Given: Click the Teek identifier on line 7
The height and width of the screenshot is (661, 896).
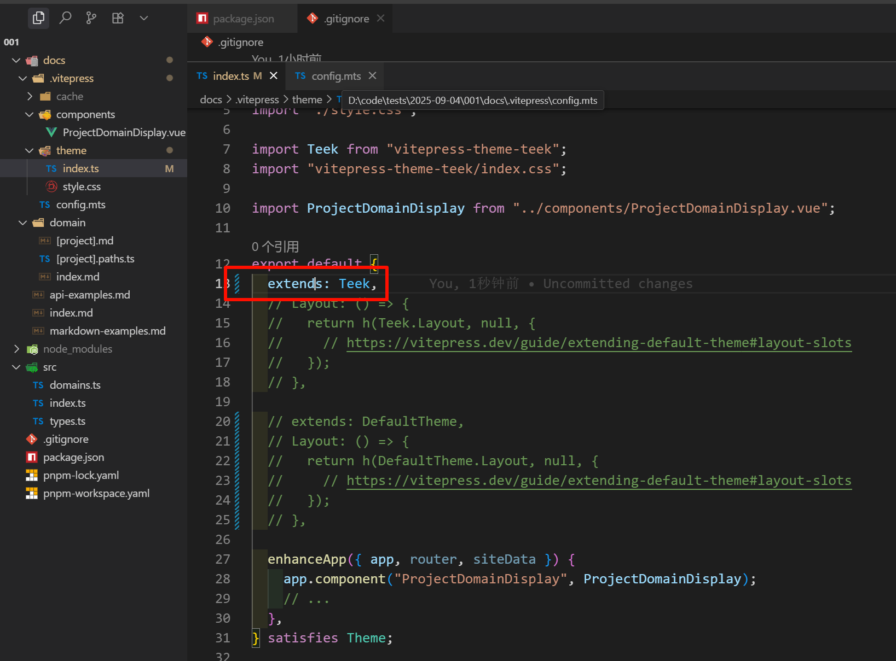Looking at the screenshot, I should pyautogui.click(x=322, y=149).
